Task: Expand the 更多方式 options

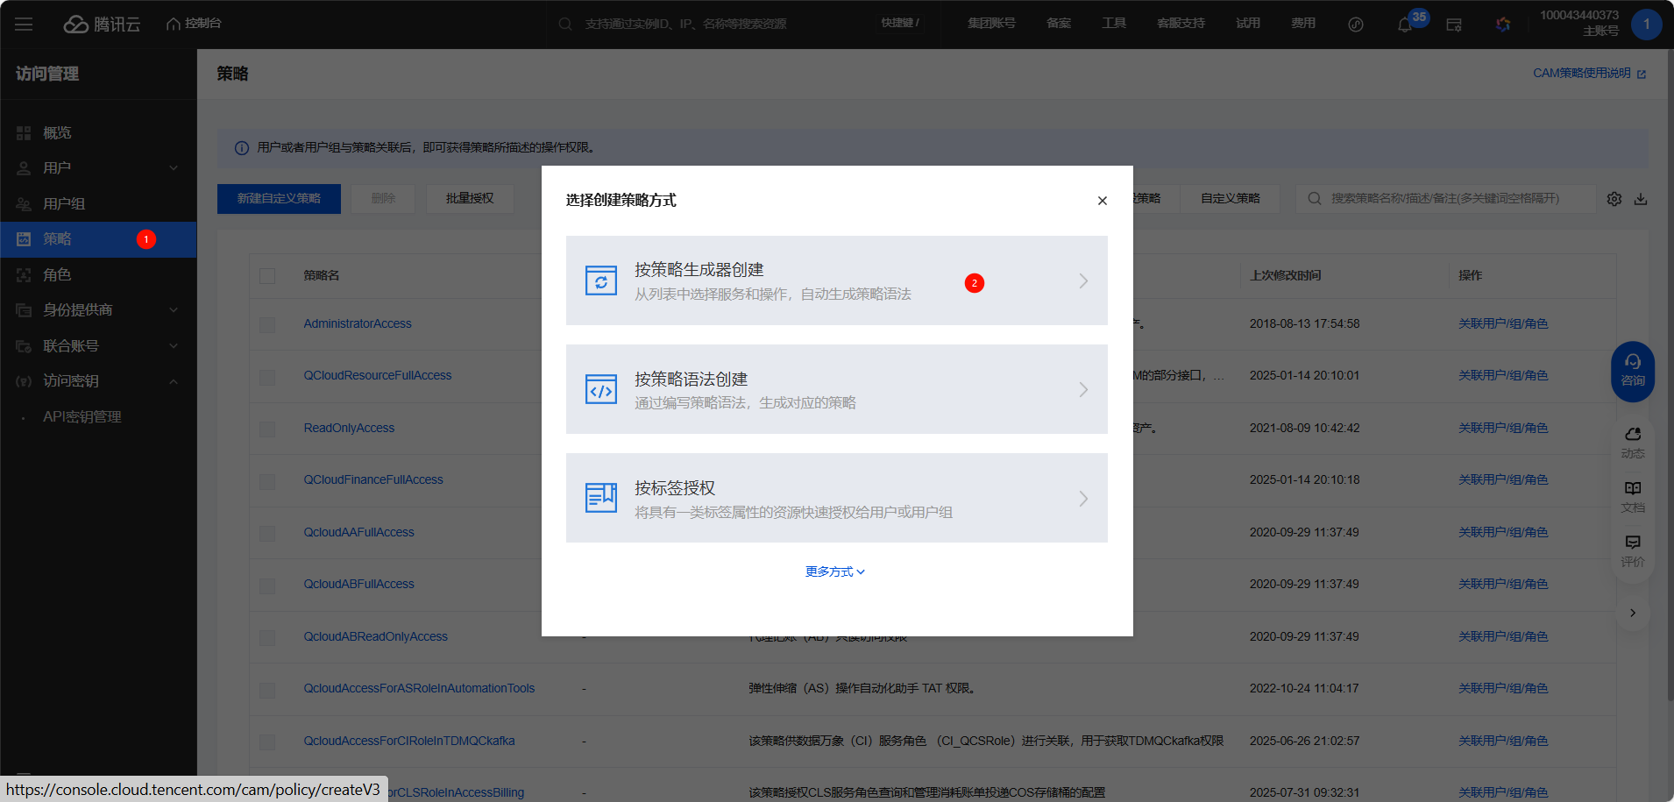Action: (834, 571)
